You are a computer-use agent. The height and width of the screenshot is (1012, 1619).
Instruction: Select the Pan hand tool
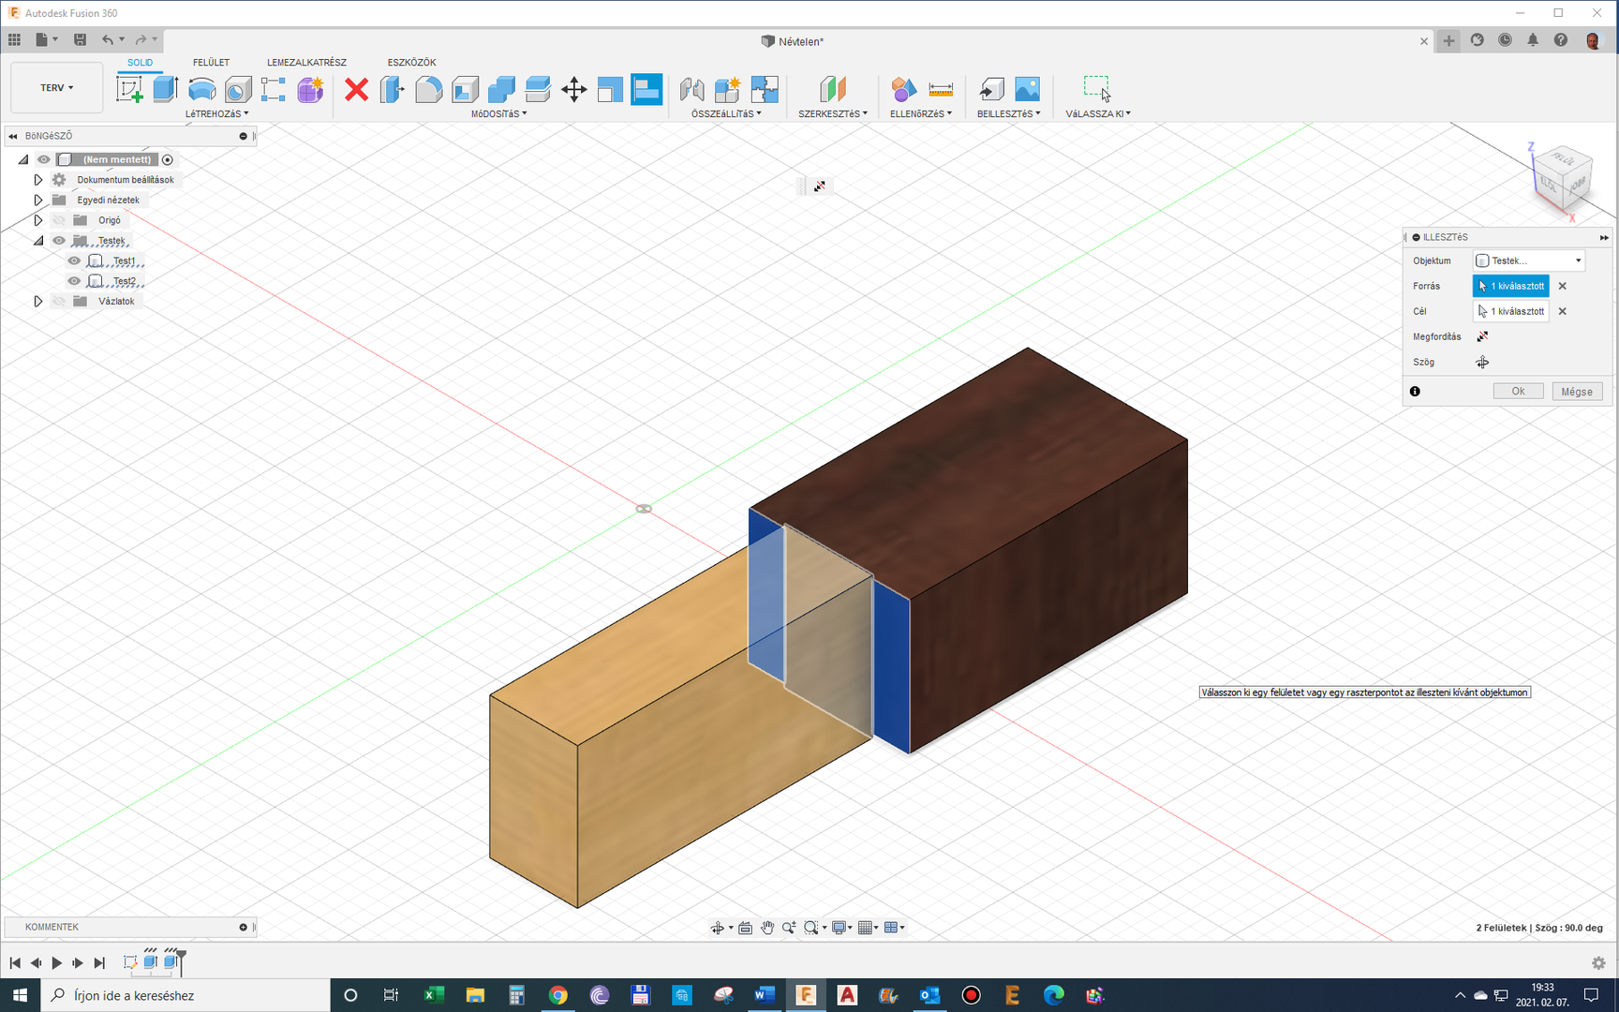point(767,928)
